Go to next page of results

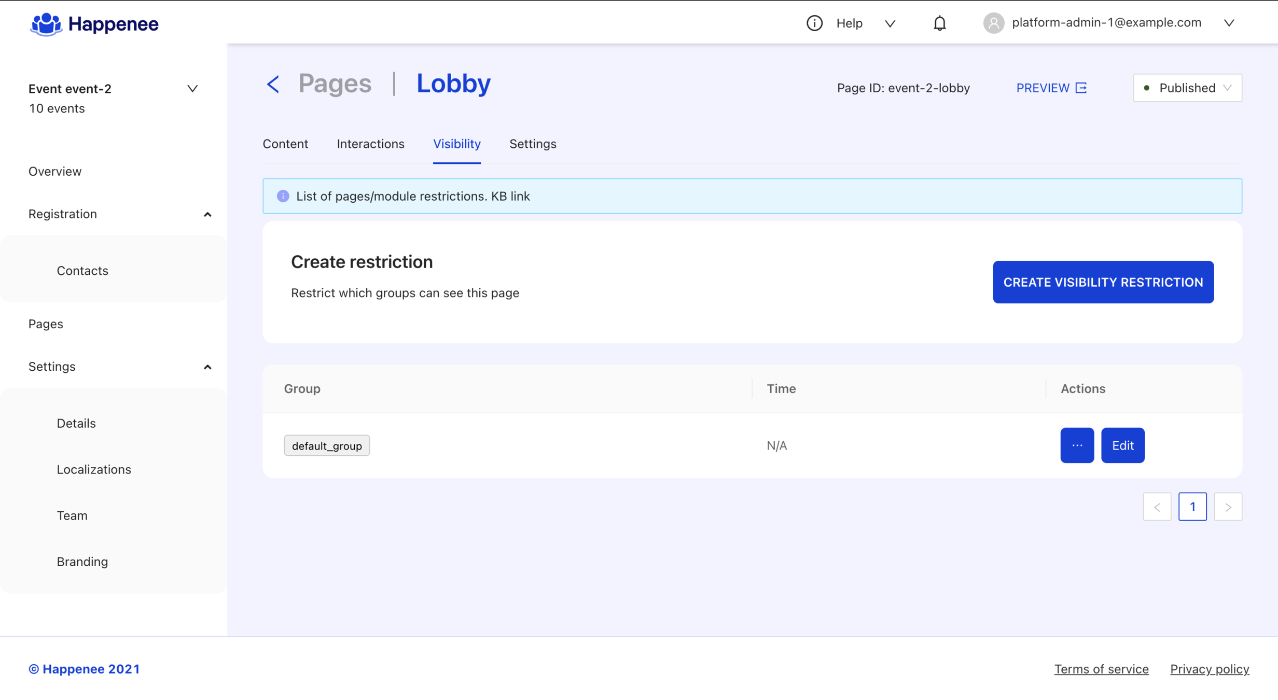(1228, 507)
